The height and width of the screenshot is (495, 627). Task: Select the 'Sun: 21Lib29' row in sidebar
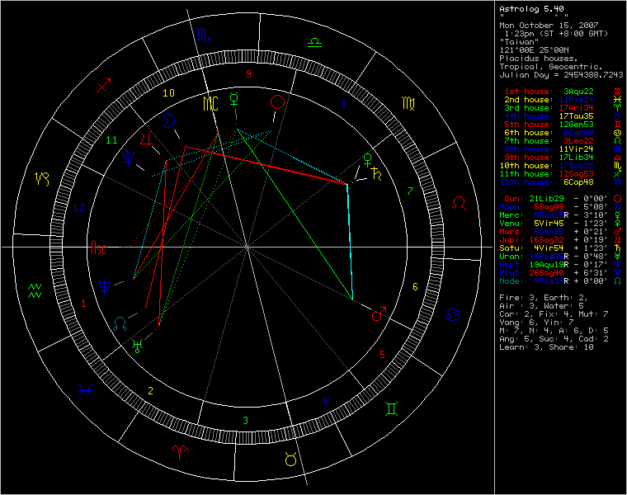click(x=557, y=199)
